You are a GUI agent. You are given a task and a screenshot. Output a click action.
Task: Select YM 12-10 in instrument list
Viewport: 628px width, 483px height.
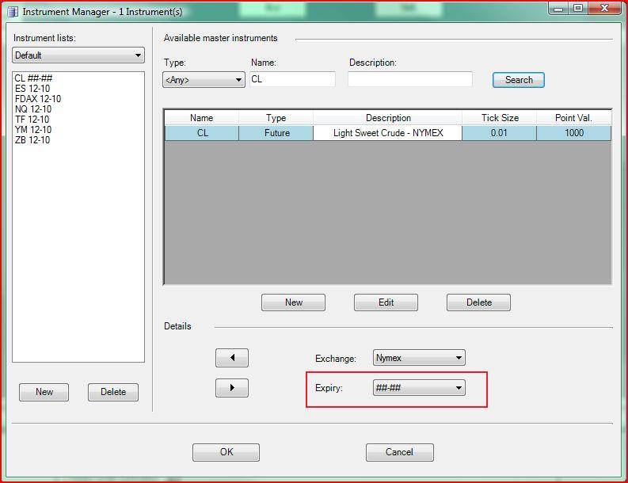pyautogui.click(x=33, y=130)
